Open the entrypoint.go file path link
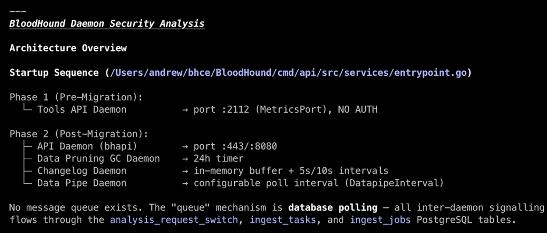Image resolution: width=547 pixels, height=233 pixels. click(288, 73)
